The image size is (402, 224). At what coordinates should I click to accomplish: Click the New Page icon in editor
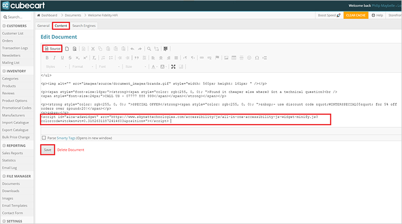[x=67, y=49]
